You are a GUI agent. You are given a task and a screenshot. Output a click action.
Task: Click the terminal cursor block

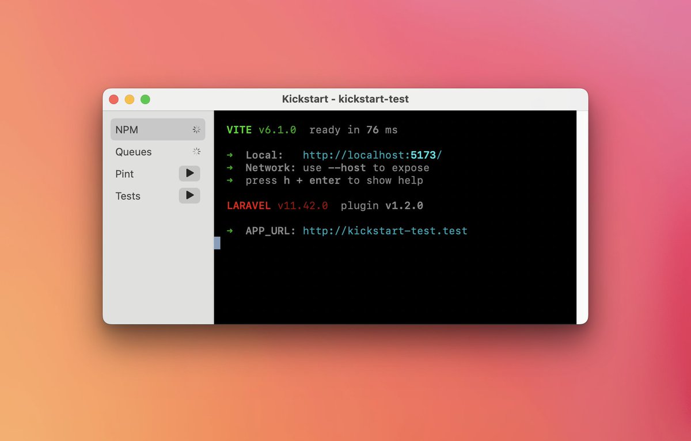click(x=217, y=243)
